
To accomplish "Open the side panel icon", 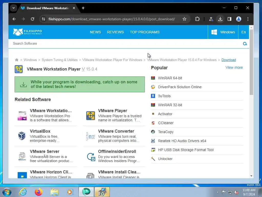I will pyautogui.click(x=230, y=19).
